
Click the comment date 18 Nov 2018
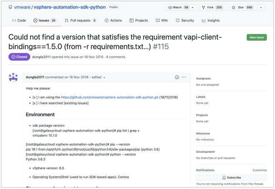[x=79, y=77]
